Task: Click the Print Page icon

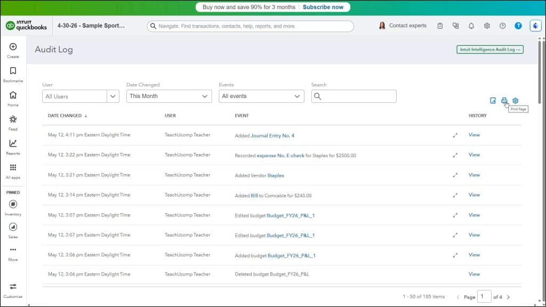Action: click(504, 101)
